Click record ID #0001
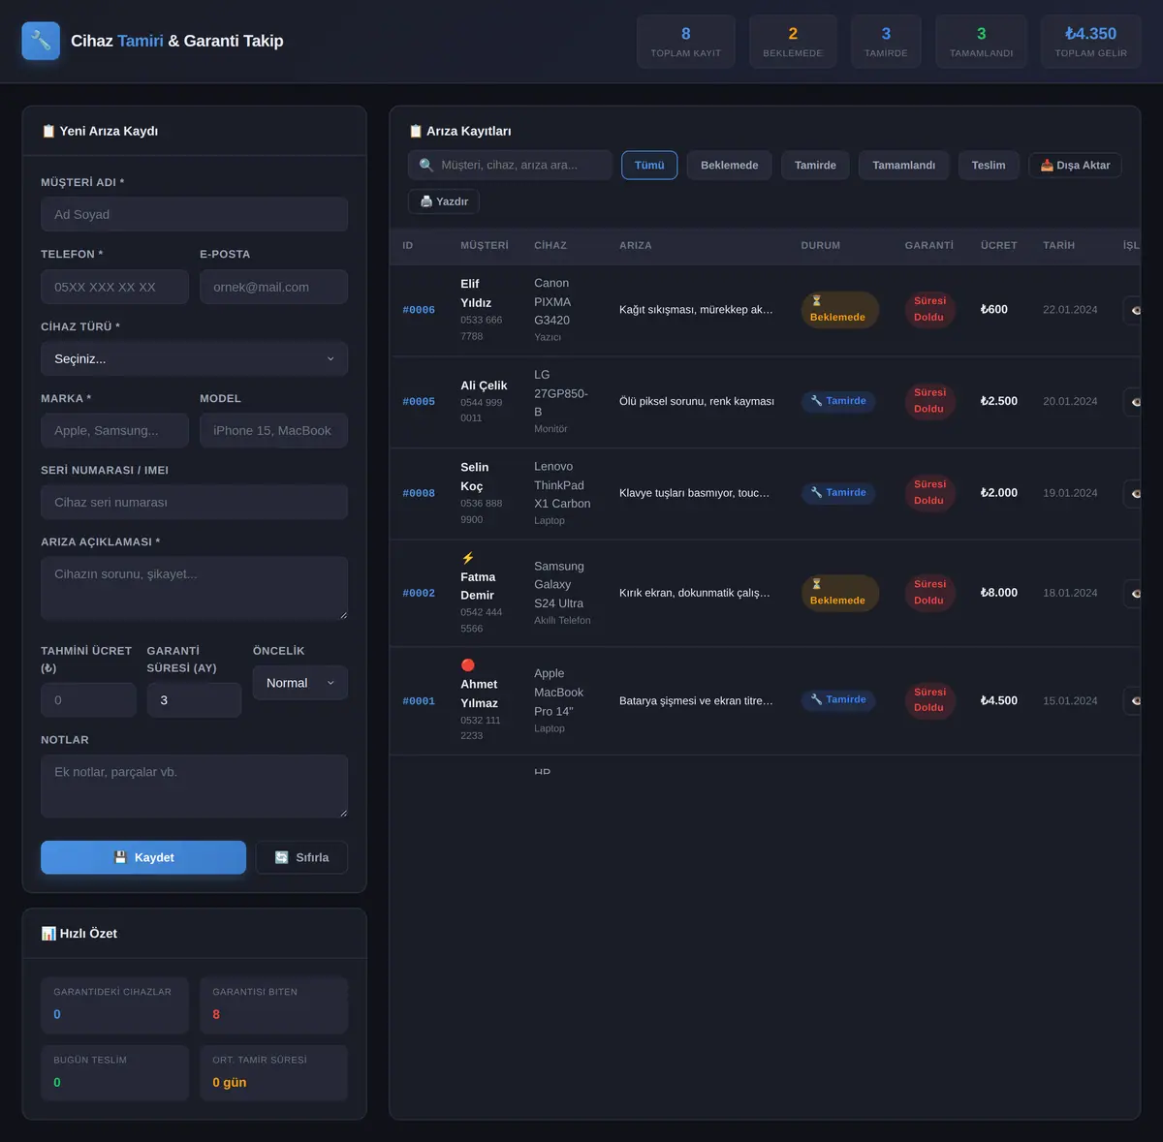 419,701
